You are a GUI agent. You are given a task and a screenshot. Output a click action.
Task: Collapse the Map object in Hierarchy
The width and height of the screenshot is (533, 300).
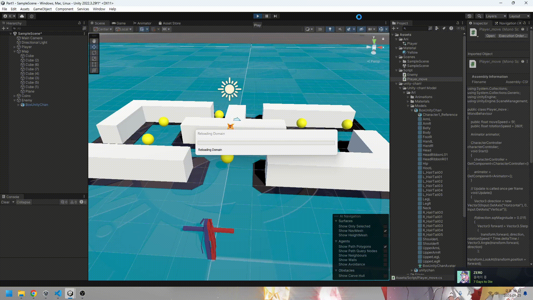click(15, 51)
